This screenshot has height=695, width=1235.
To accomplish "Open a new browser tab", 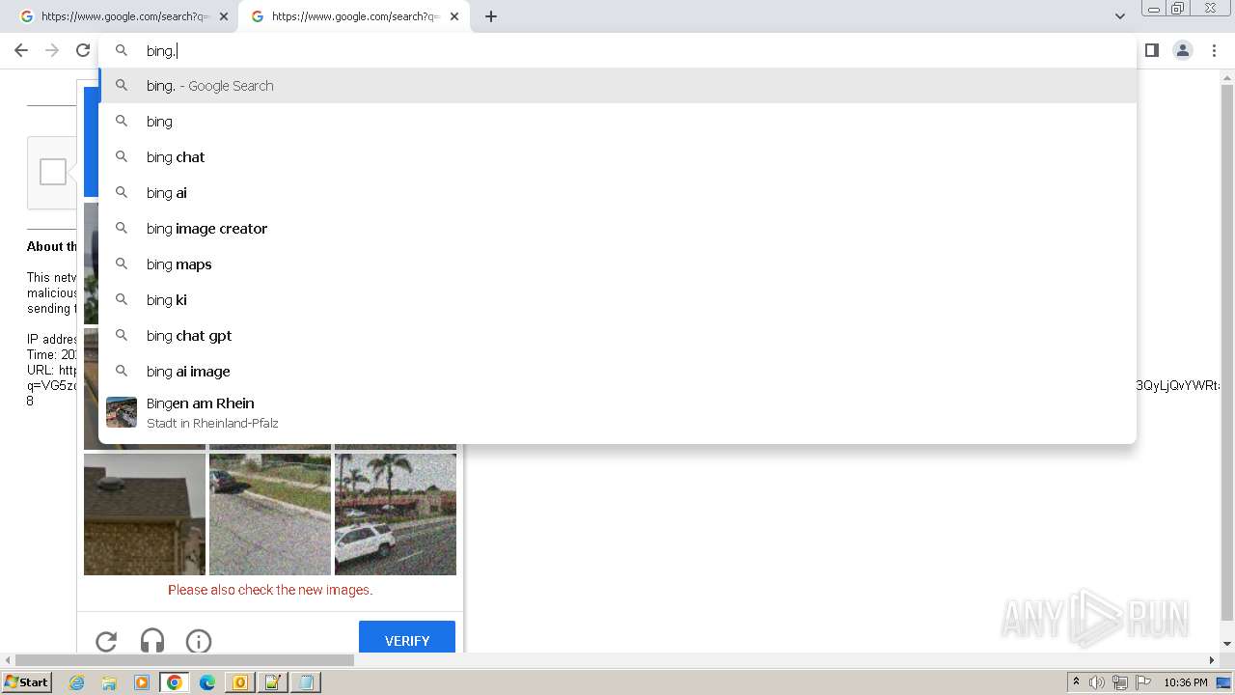I will [490, 16].
